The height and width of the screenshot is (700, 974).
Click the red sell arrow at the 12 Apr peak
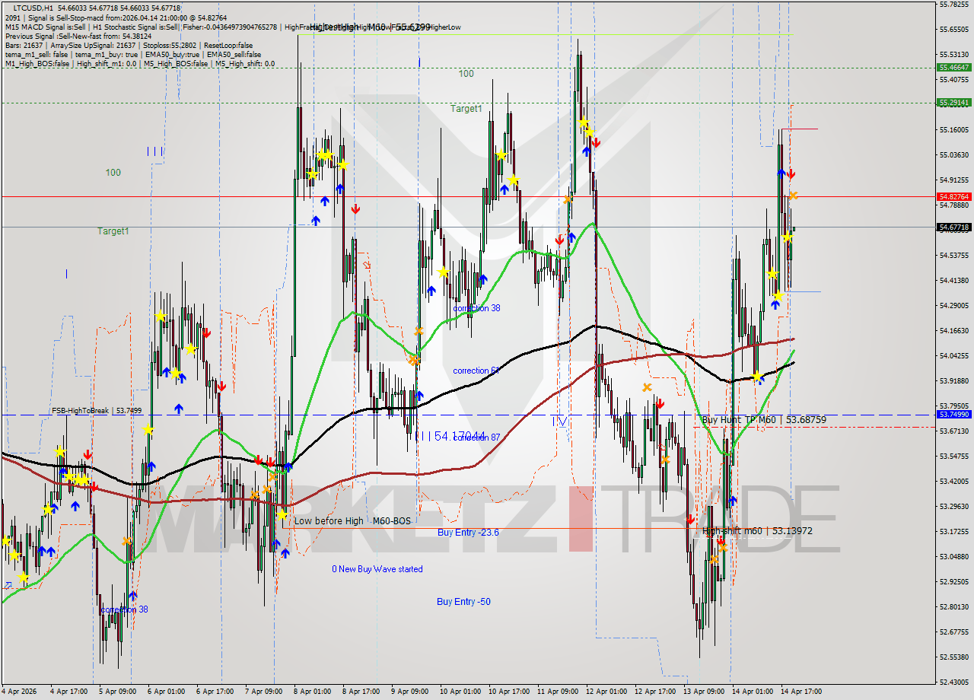pos(597,142)
